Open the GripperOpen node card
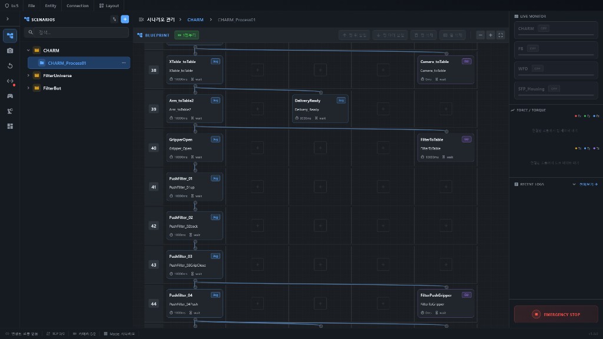Viewport: 603px width, 339px height. 194,148
